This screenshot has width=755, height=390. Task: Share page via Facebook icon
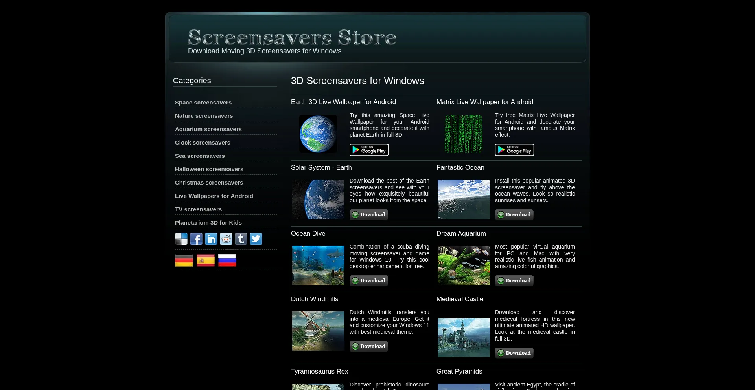(196, 239)
